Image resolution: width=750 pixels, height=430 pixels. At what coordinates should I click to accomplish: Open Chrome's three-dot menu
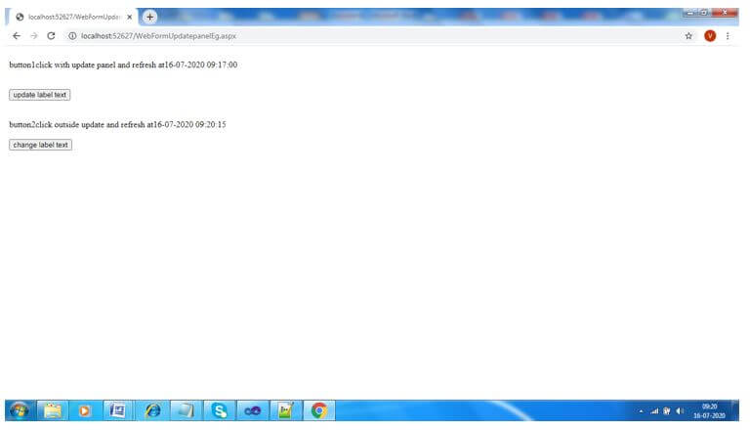pos(728,36)
